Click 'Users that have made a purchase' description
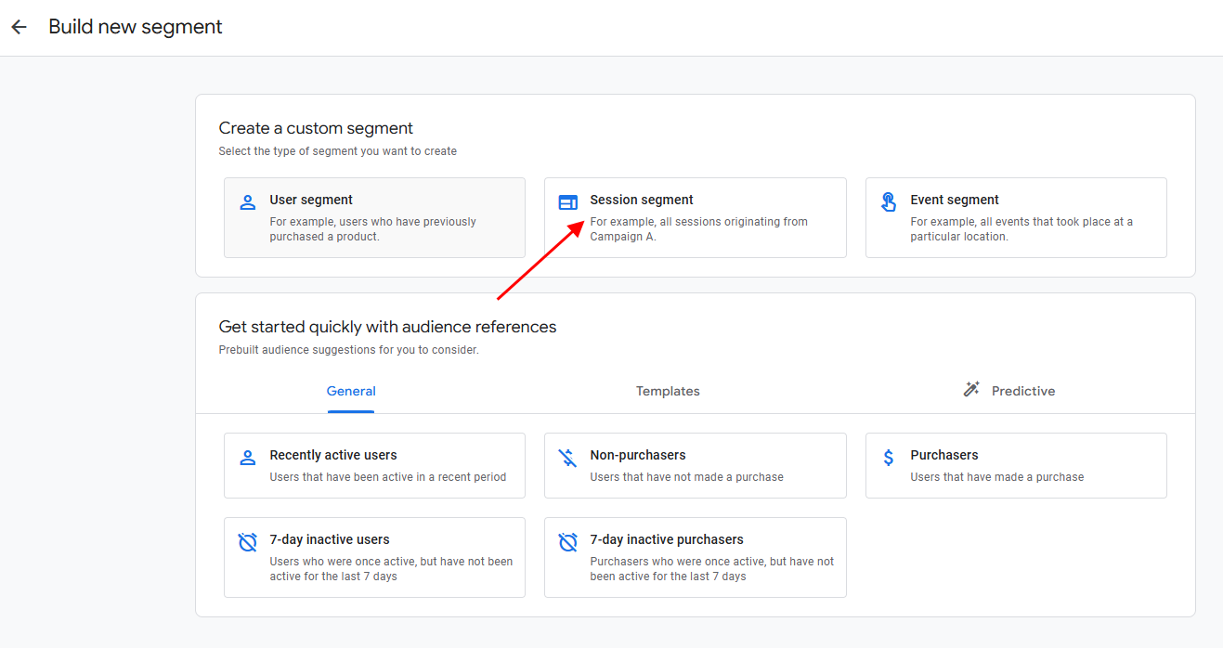The width and height of the screenshot is (1223, 648). coord(996,477)
